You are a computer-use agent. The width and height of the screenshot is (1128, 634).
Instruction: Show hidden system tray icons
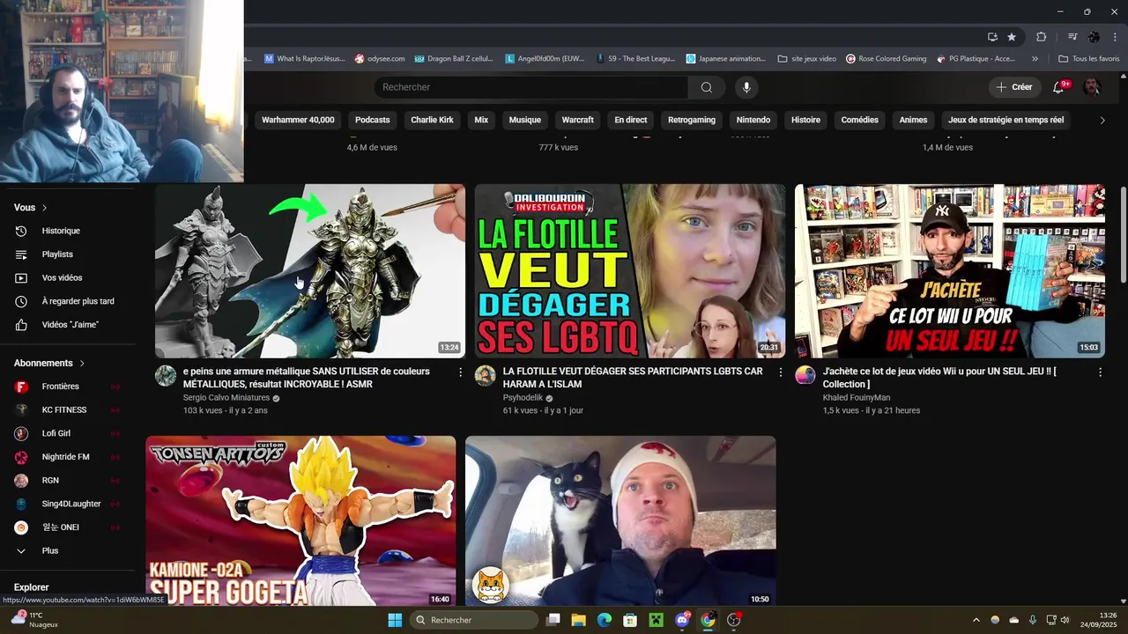(x=976, y=620)
